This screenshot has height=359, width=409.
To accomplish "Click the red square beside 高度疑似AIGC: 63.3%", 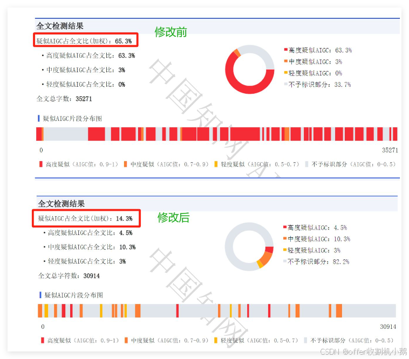I will coord(286,49).
